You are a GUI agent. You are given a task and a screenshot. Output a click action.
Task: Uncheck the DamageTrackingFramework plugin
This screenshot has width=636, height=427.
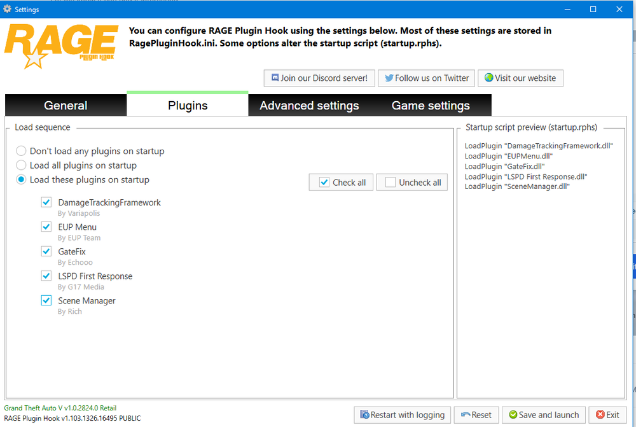[x=46, y=202]
